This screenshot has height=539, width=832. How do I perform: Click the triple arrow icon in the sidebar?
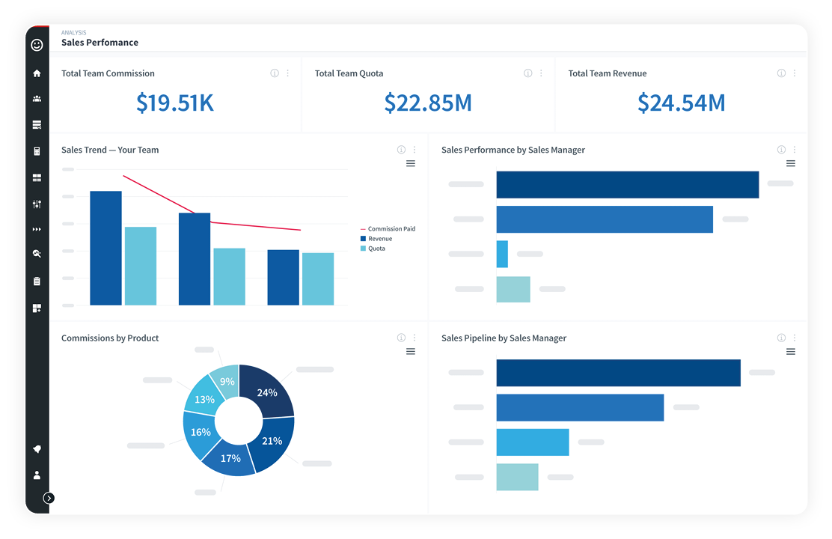pyautogui.click(x=37, y=229)
